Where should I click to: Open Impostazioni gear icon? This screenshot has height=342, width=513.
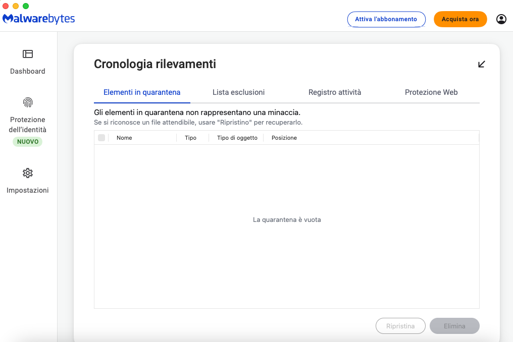pos(28,173)
